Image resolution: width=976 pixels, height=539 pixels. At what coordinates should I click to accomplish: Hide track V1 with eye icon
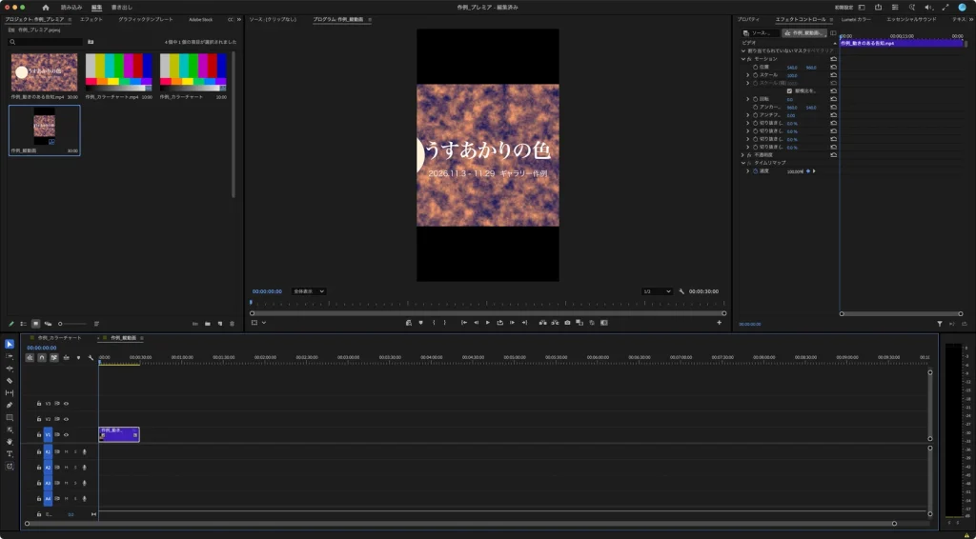click(x=66, y=434)
